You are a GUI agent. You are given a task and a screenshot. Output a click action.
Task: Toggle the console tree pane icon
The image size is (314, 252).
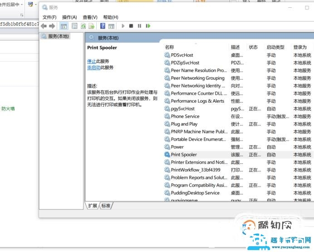(x=64, y=26)
